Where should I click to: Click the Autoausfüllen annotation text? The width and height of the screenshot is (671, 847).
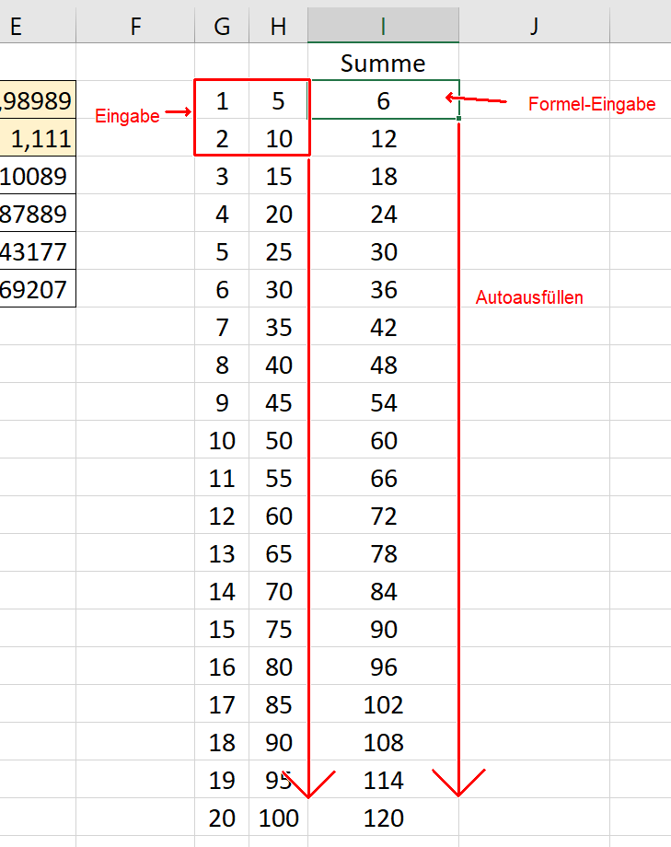coord(529,297)
